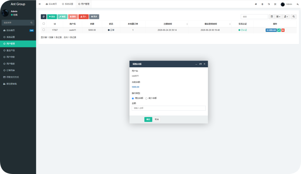Click the sidebar 搜索菜单 search field
Screen dimensions: 301x174
tap(18, 23)
